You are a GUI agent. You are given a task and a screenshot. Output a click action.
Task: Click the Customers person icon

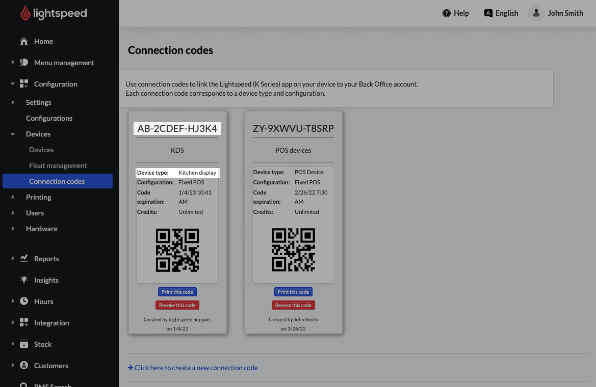coord(24,366)
